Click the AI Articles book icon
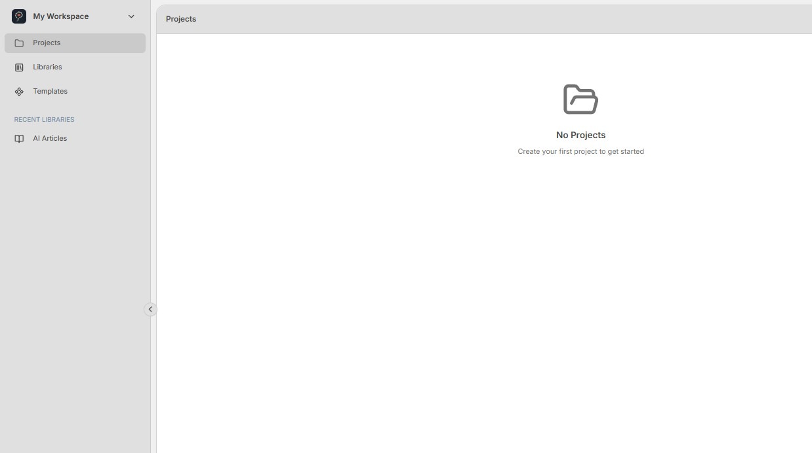The image size is (812, 453). (19, 139)
